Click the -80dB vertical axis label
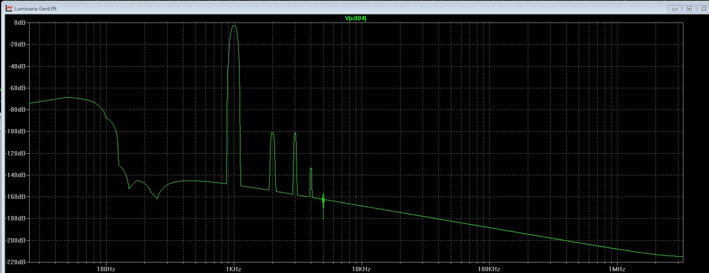The width and height of the screenshot is (709, 273). click(18, 110)
